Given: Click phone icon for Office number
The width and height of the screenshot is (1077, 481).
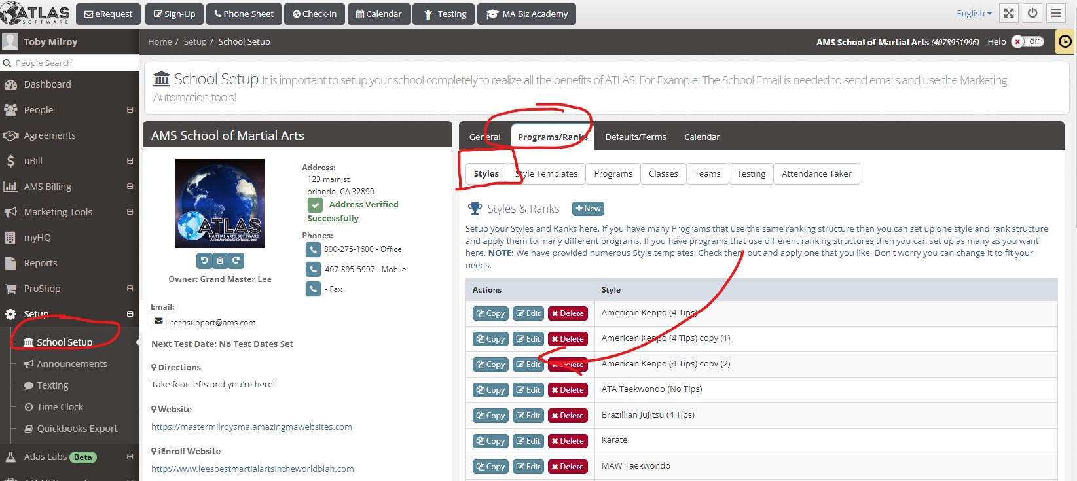Looking at the screenshot, I should point(313,249).
